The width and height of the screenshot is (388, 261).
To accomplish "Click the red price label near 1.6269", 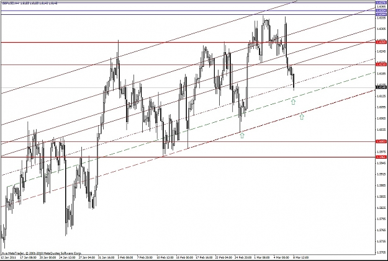I will click(380, 42).
